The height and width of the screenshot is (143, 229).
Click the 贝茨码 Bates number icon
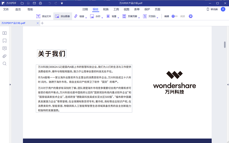point(145,16)
